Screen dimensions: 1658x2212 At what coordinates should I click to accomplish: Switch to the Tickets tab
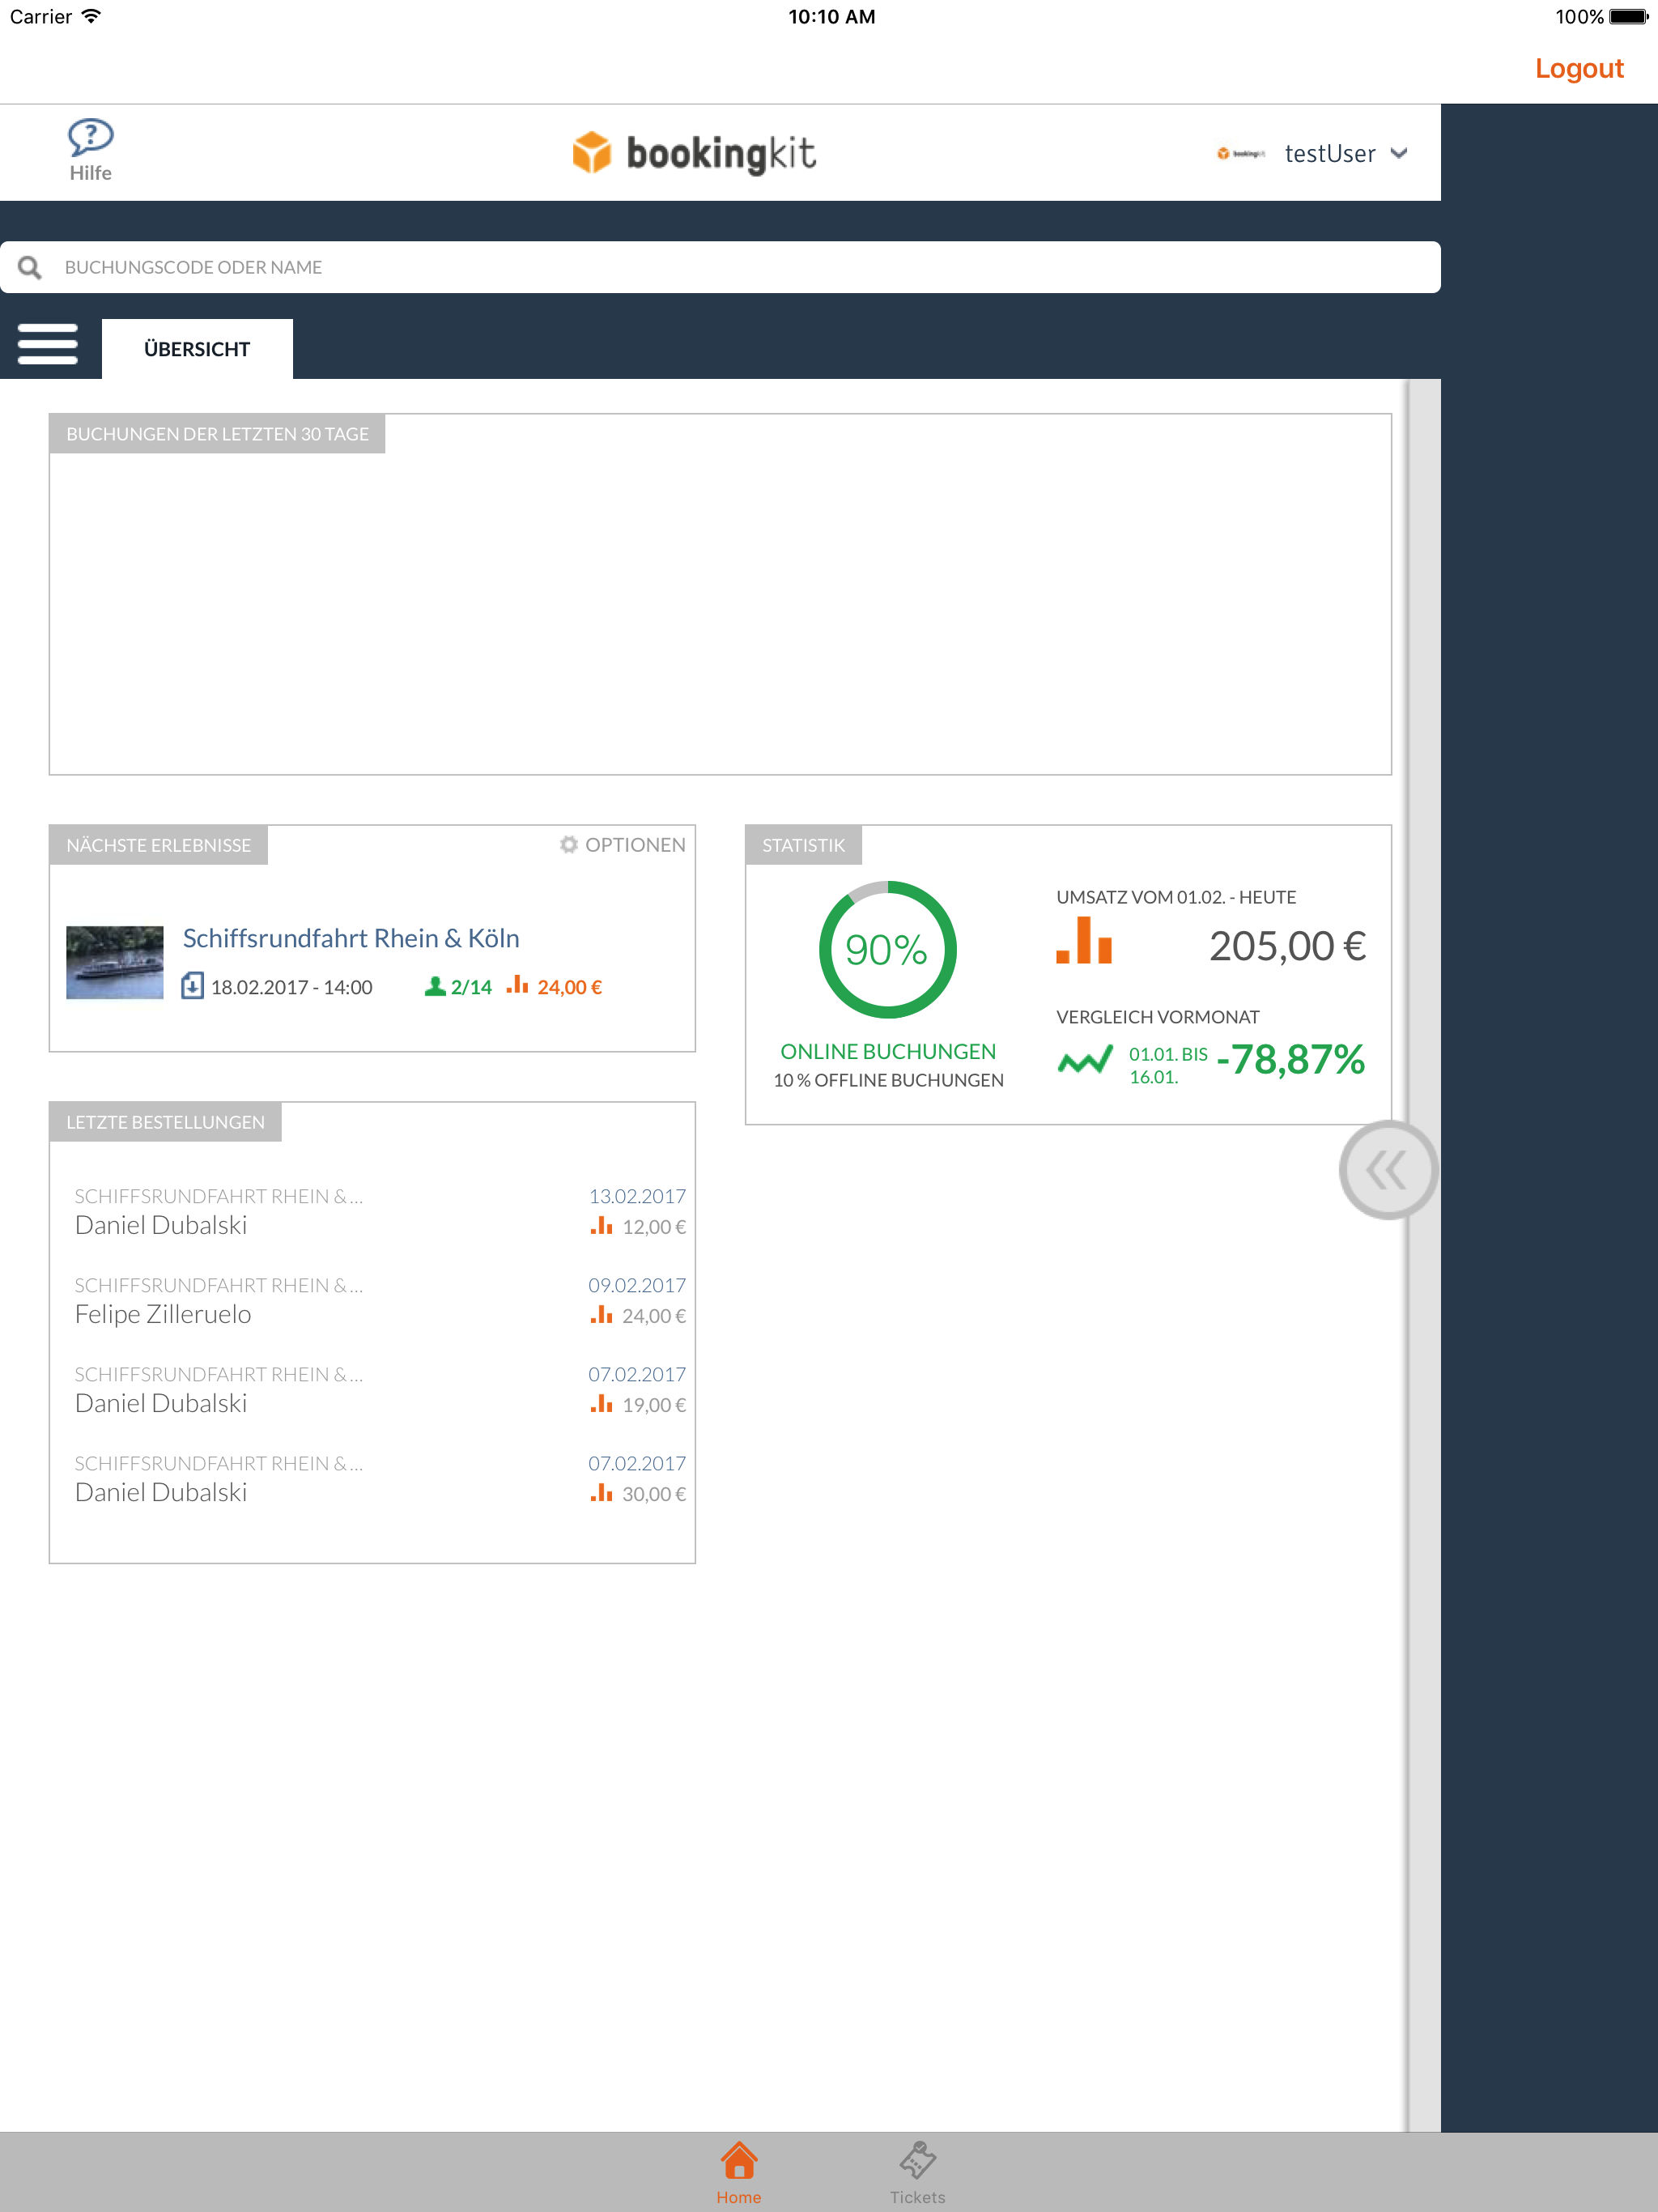click(x=917, y=2172)
